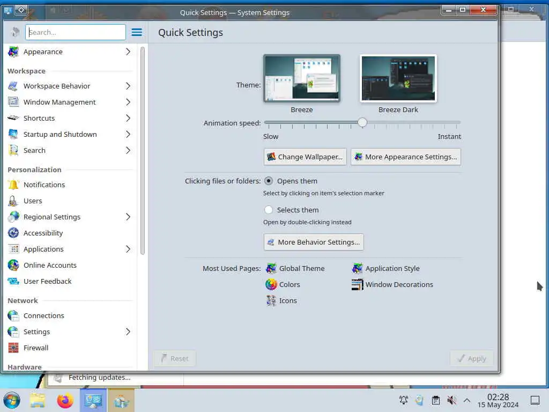
Task: Click the User Feedback icon
Action: click(13, 281)
